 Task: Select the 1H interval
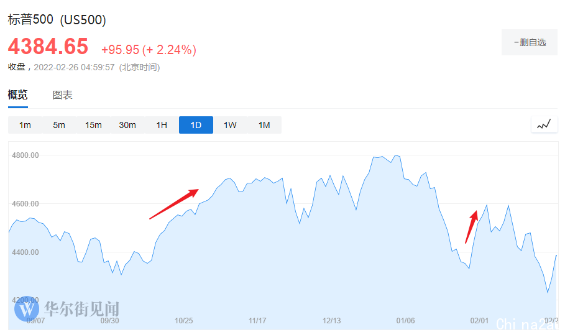[162, 125]
